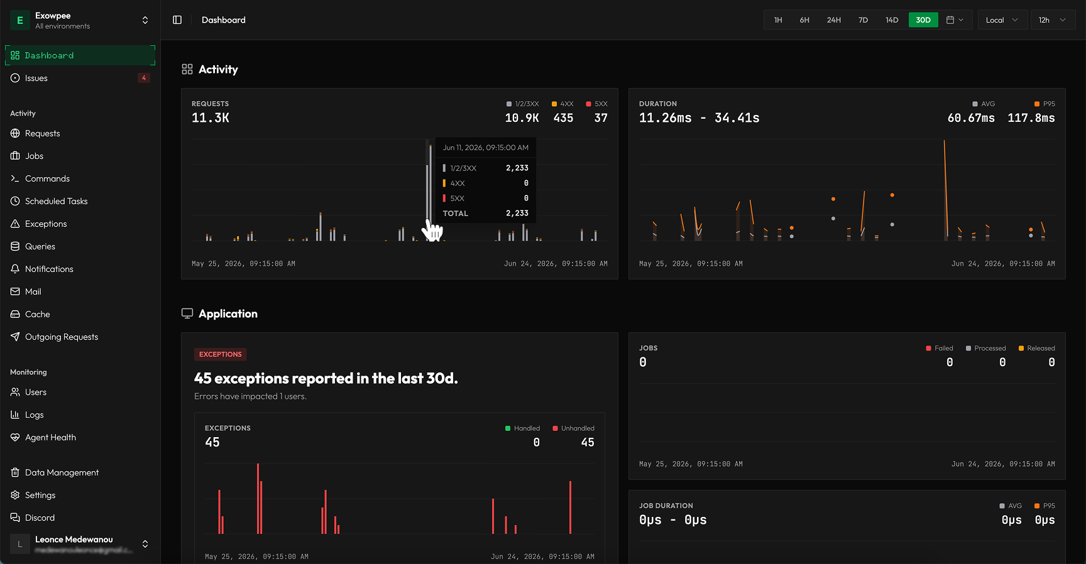The width and height of the screenshot is (1086, 564).
Task: Toggle the 4XX series in Requests legend
Action: click(562, 104)
